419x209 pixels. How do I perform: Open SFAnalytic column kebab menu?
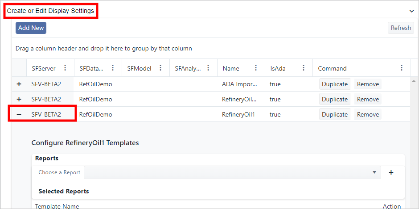point(208,68)
